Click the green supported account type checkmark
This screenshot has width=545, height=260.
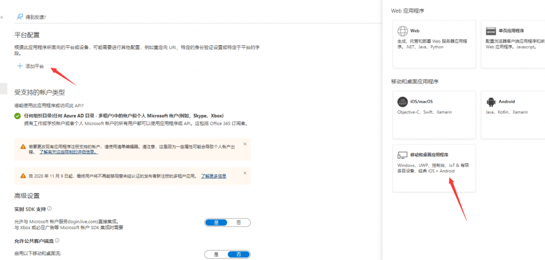click(x=18, y=115)
